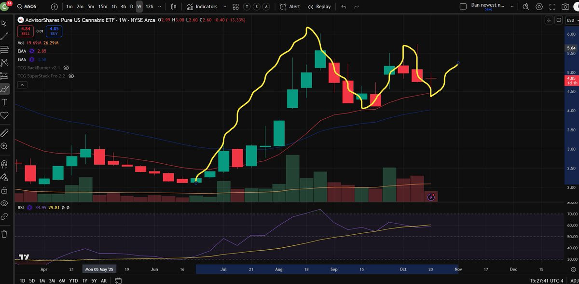Select the 5m timeframe

click(x=91, y=7)
